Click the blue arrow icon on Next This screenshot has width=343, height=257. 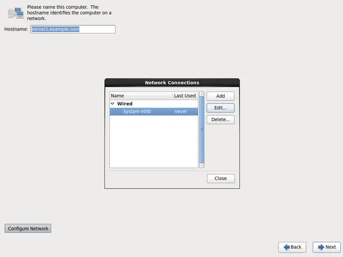click(321, 247)
